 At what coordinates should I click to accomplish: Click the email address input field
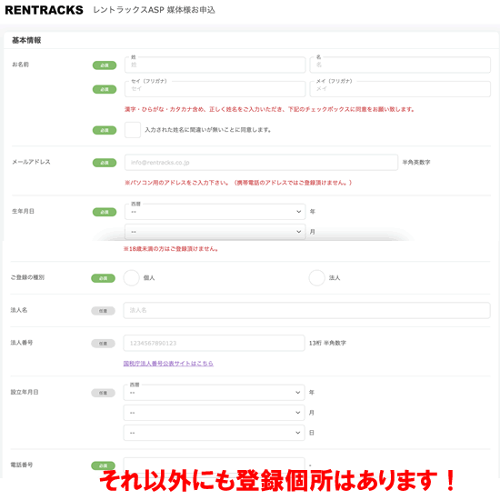tap(261, 163)
